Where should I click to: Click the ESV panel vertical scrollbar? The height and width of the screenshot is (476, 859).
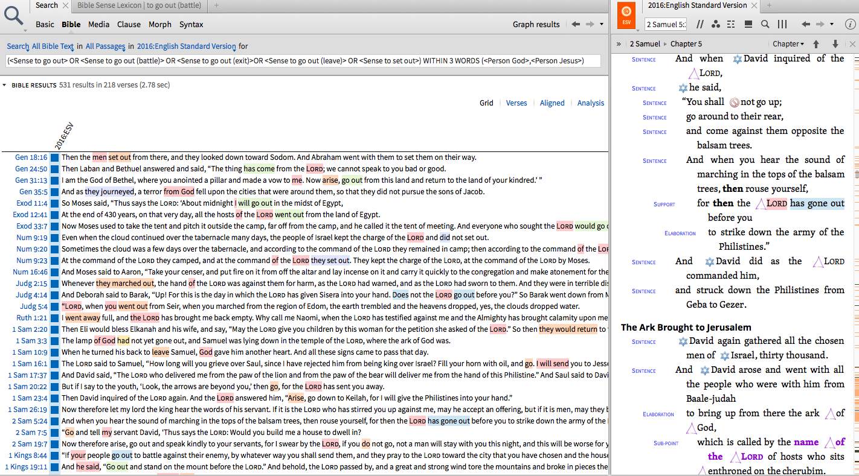(856, 175)
